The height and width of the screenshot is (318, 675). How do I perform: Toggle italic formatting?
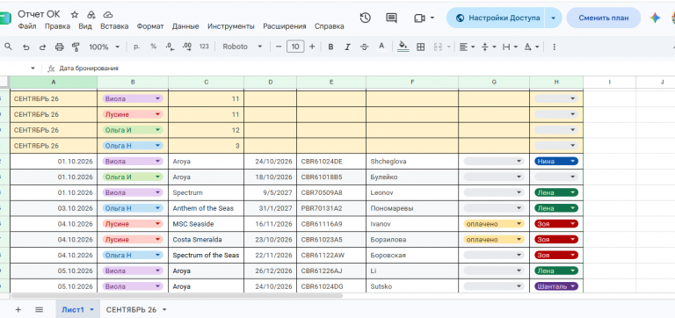coord(347,47)
